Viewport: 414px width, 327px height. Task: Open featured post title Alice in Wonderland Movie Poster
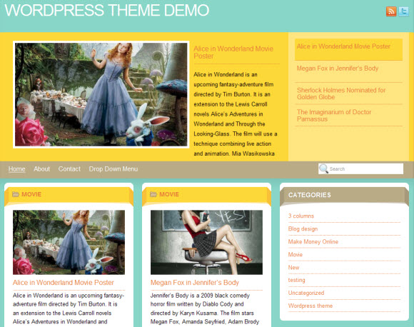point(233,52)
